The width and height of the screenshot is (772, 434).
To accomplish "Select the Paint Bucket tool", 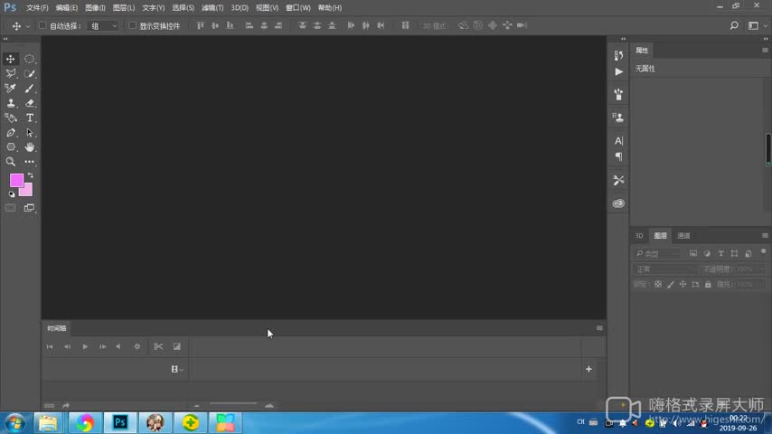I will pos(10,118).
